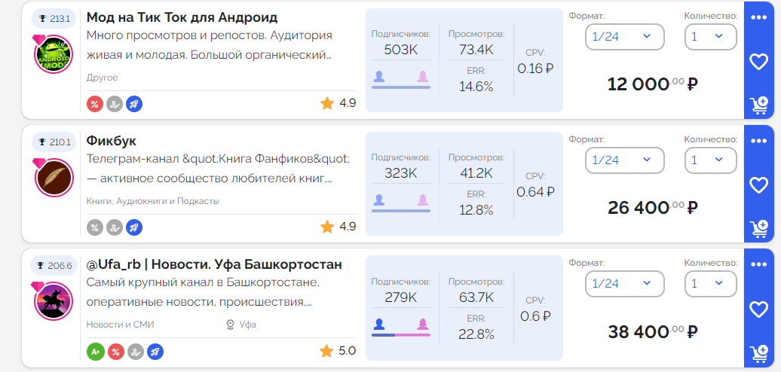
Task: Click red percent badge on Мод на Тик Ток
Action: (95, 105)
